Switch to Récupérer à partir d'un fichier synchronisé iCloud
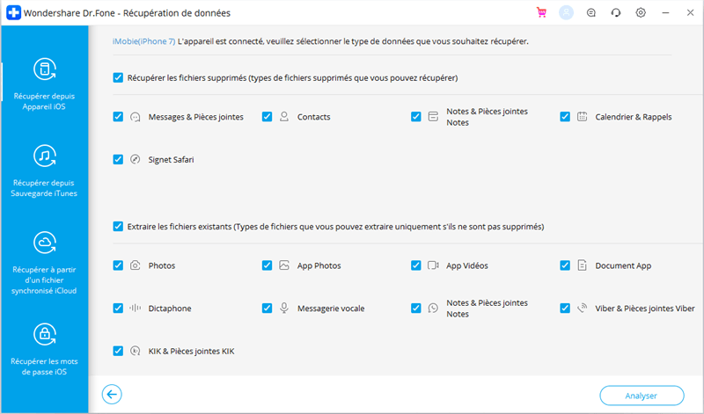This screenshot has width=704, height=414. 44,263
